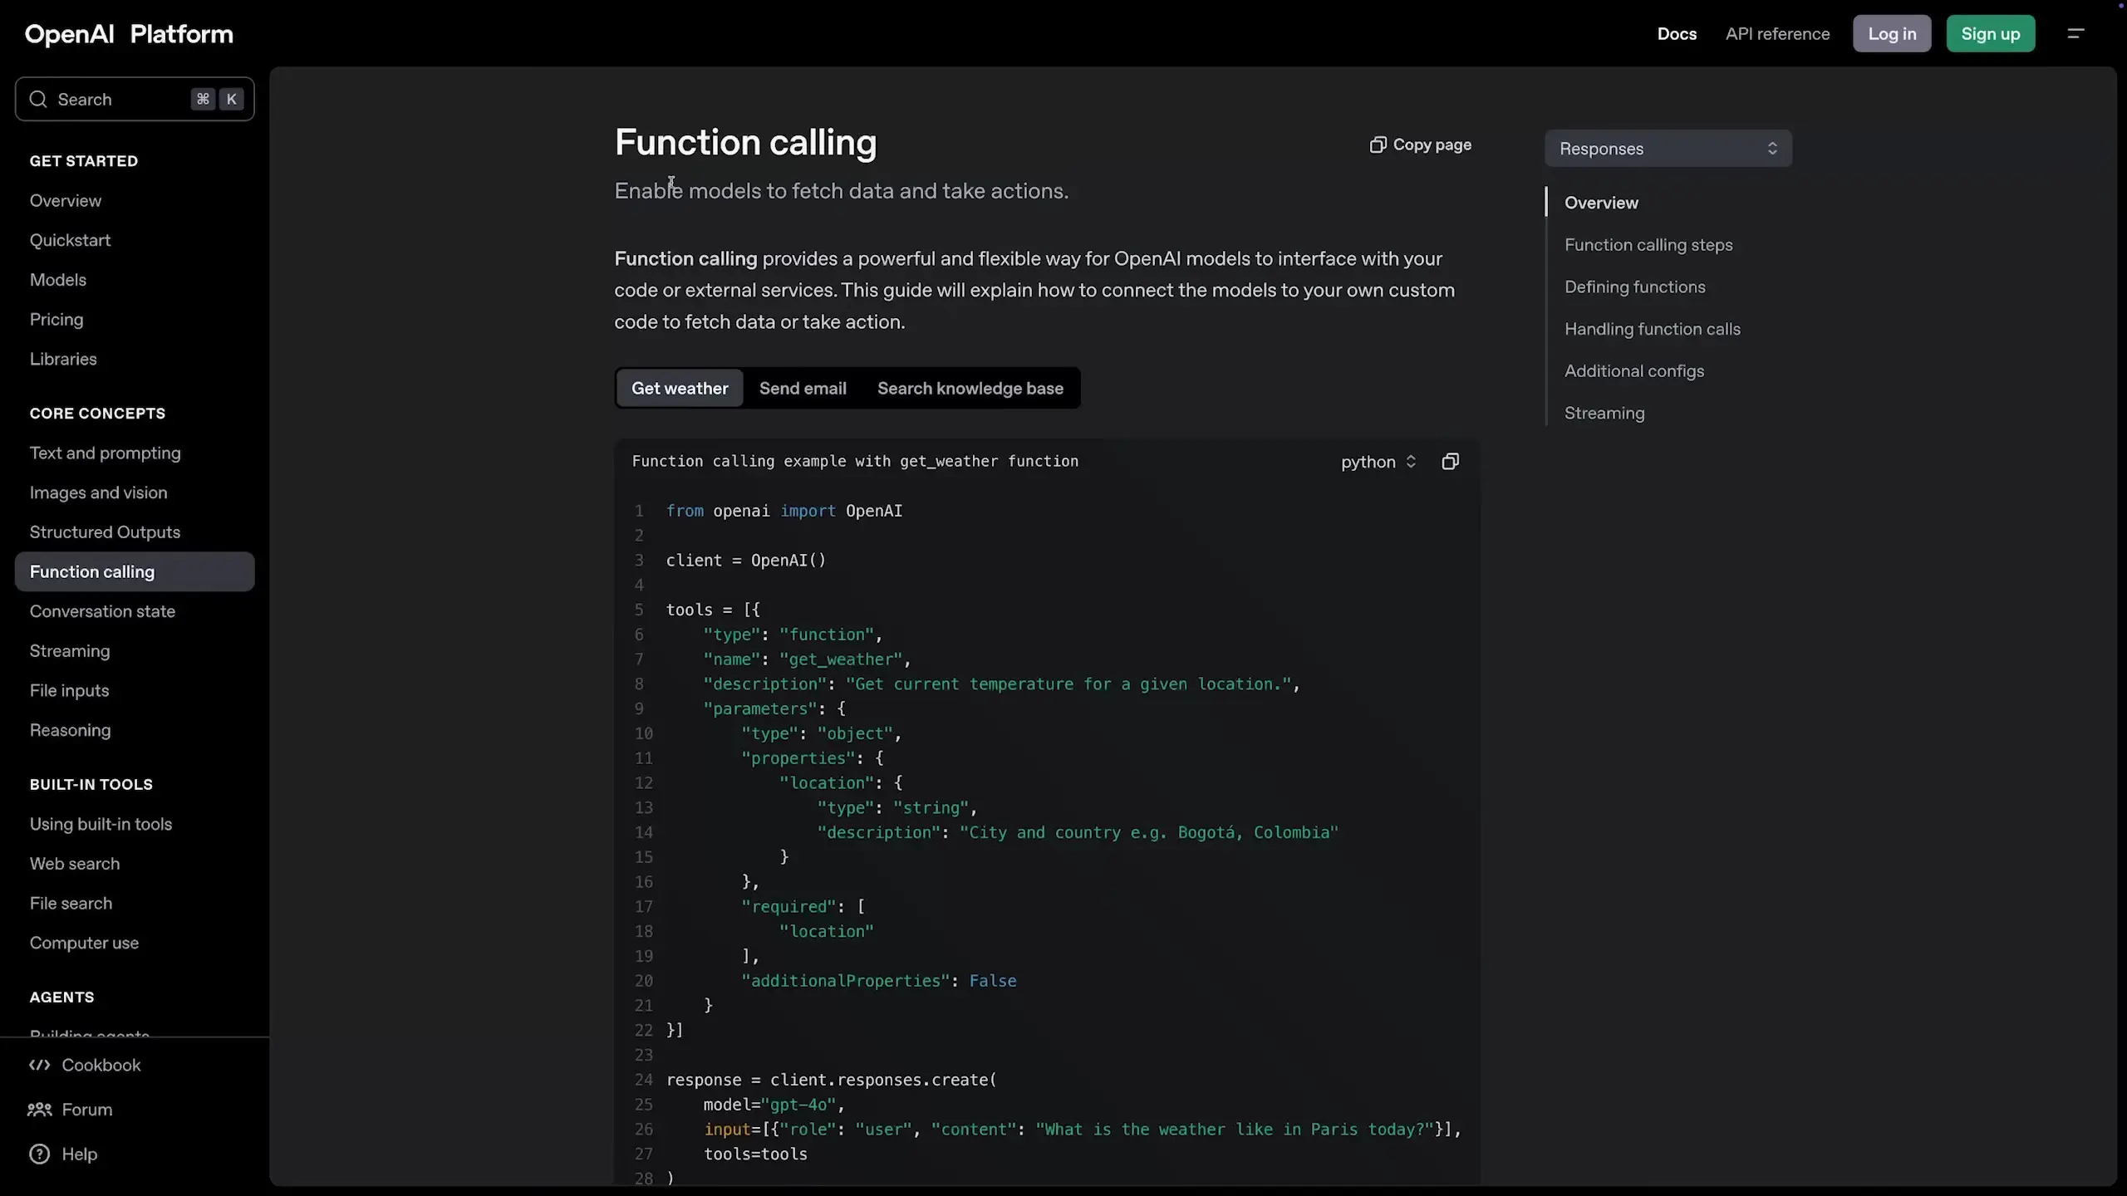This screenshot has width=2127, height=1196.
Task: Click the Help question mark icon
Action: pyautogui.click(x=39, y=1154)
